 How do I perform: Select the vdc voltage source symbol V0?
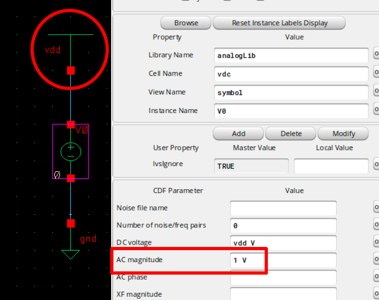(71, 152)
